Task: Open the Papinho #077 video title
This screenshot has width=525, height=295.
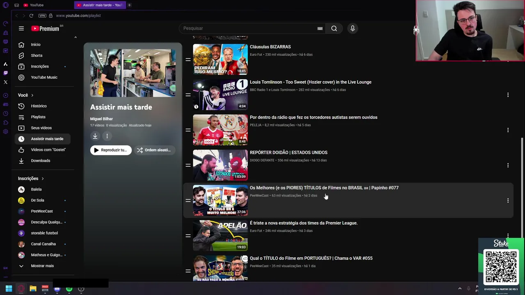Action: tap(324, 188)
